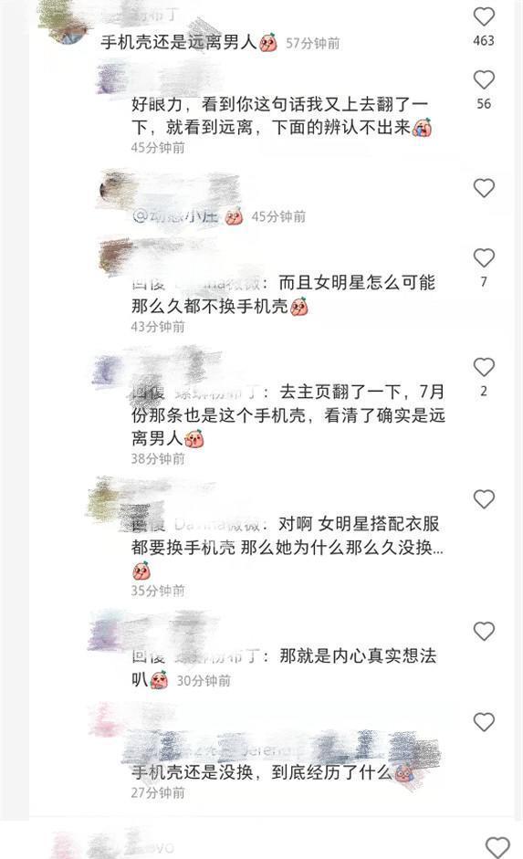Tap the 57分钟前 timestamp on the top comment

click(x=313, y=43)
